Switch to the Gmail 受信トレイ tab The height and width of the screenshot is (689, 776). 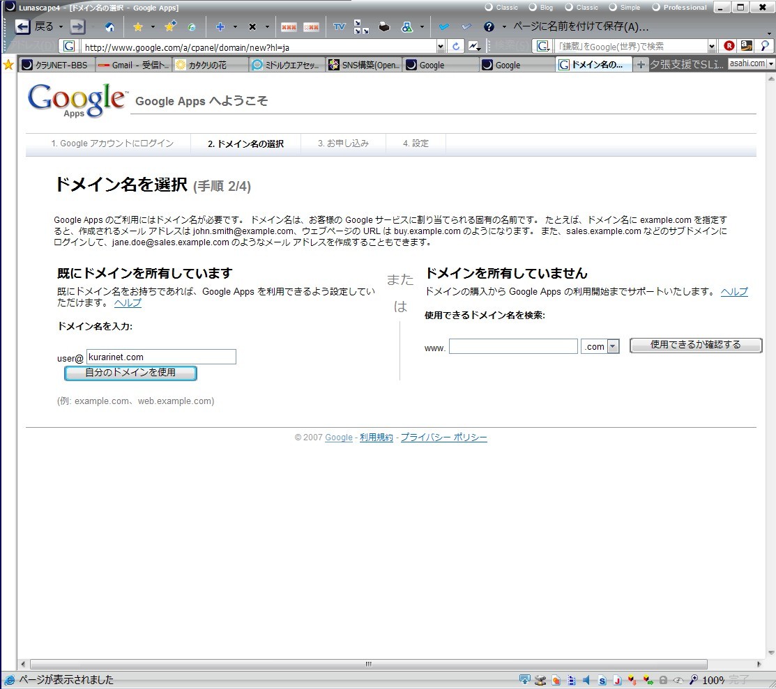coord(134,65)
